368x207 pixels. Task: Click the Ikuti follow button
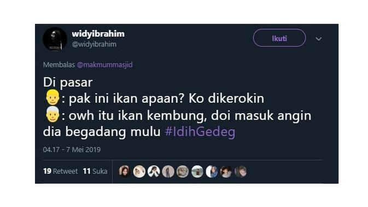point(279,38)
